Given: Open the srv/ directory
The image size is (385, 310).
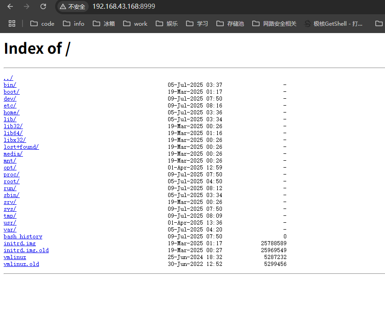Looking at the screenshot, I should coord(10,202).
